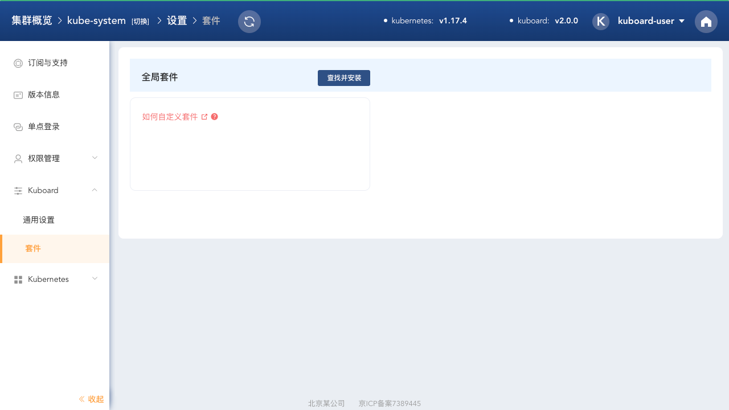This screenshot has height=410, width=729.
Task: Click the 单点登录 sidebar icon
Action: coord(18,127)
